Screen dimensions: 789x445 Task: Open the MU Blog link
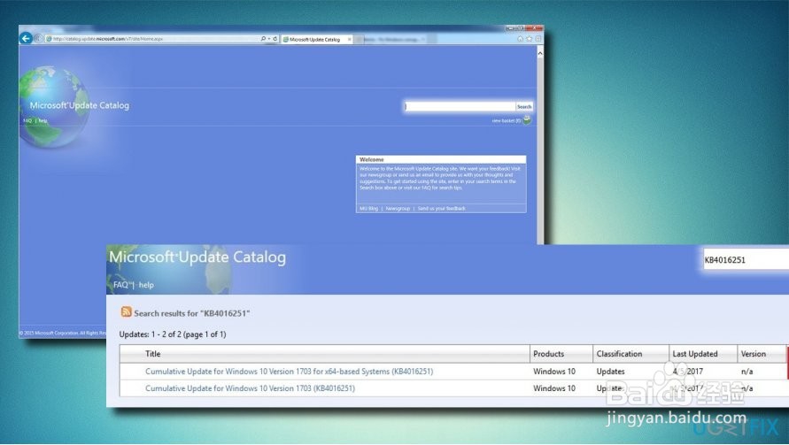(368, 208)
